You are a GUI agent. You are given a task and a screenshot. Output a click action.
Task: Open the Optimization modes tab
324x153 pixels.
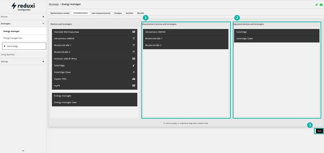click(60, 13)
